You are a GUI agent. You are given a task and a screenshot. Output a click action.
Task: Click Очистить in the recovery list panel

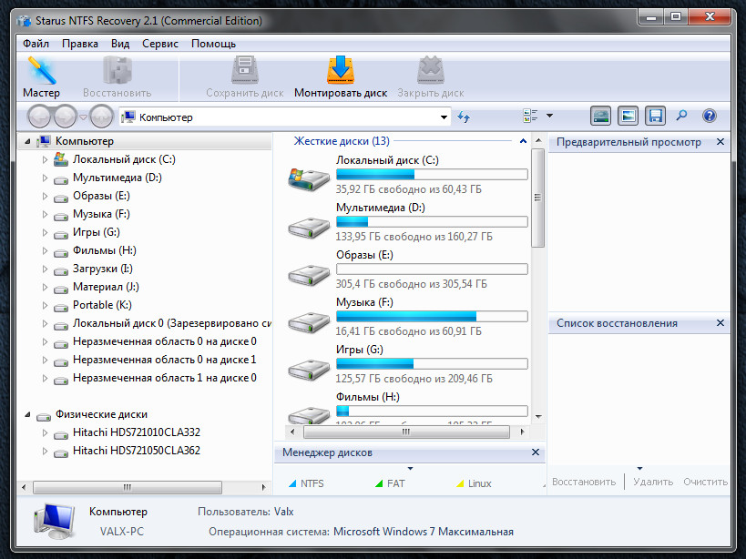click(706, 482)
